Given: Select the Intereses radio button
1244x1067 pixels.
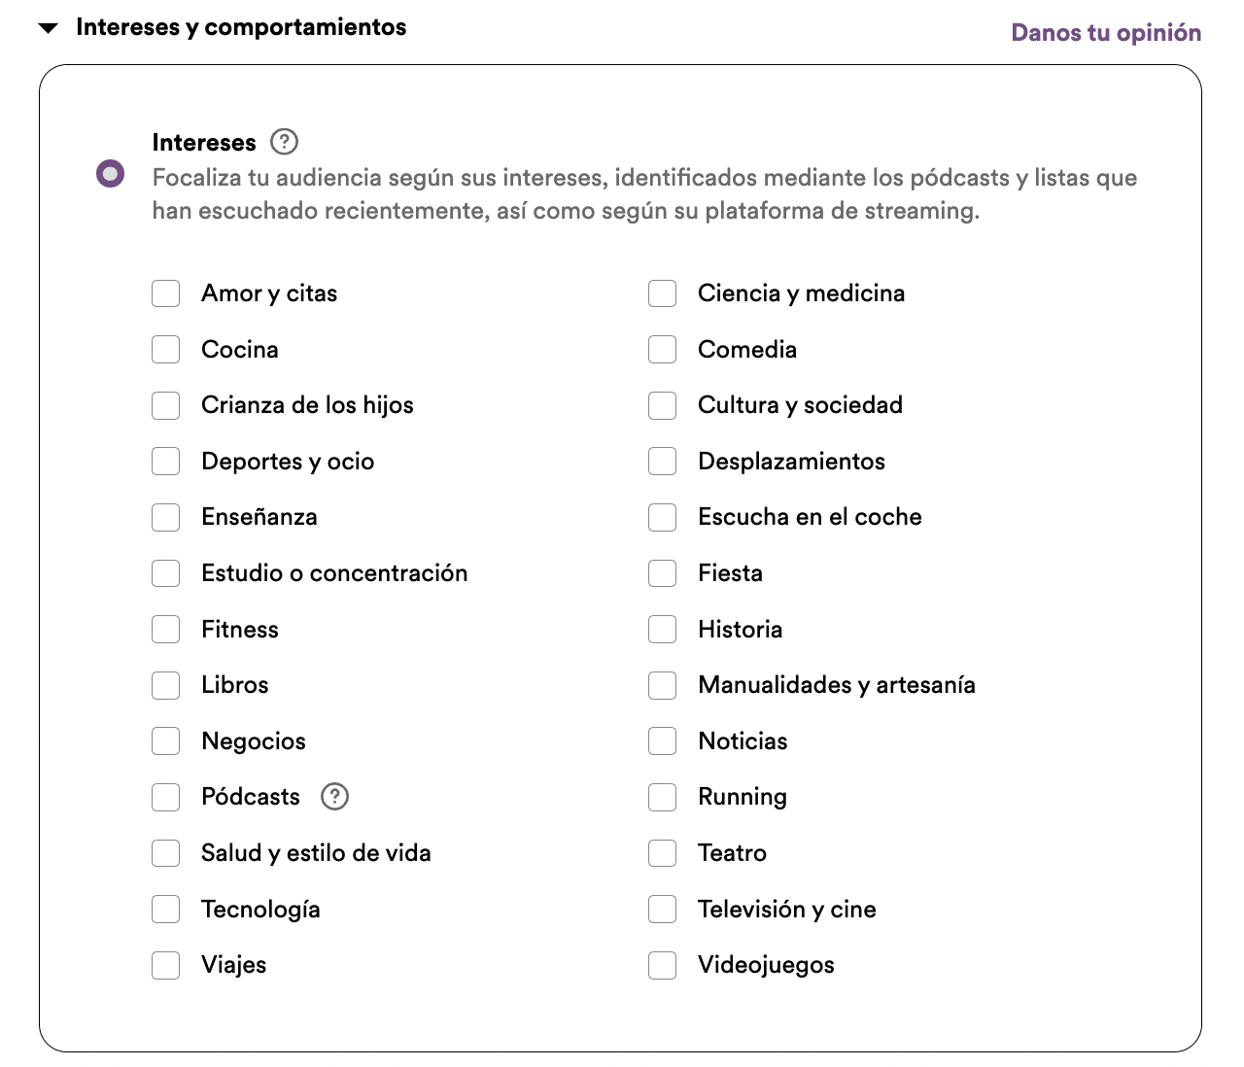Looking at the screenshot, I should coord(110,173).
